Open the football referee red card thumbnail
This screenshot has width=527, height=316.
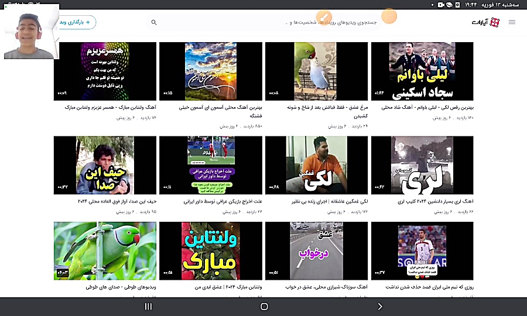point(211,165)
